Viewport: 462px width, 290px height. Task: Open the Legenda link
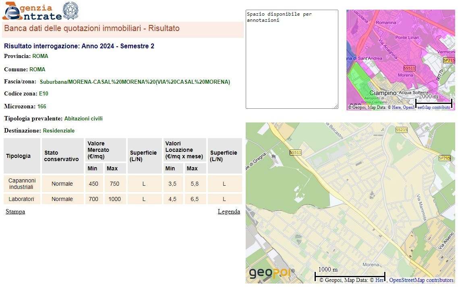229,212
